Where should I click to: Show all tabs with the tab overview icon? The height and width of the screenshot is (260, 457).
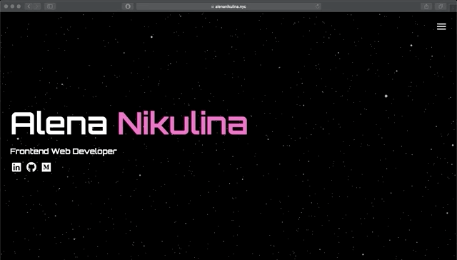click(441, 6)
